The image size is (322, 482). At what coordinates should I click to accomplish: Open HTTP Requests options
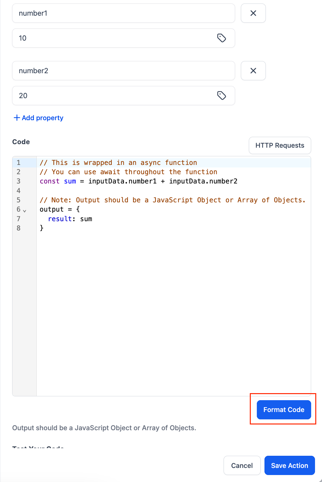pos(280,145)
